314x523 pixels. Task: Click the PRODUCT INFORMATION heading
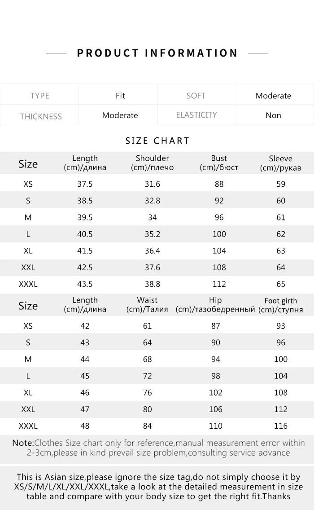[x=157, y=53]
